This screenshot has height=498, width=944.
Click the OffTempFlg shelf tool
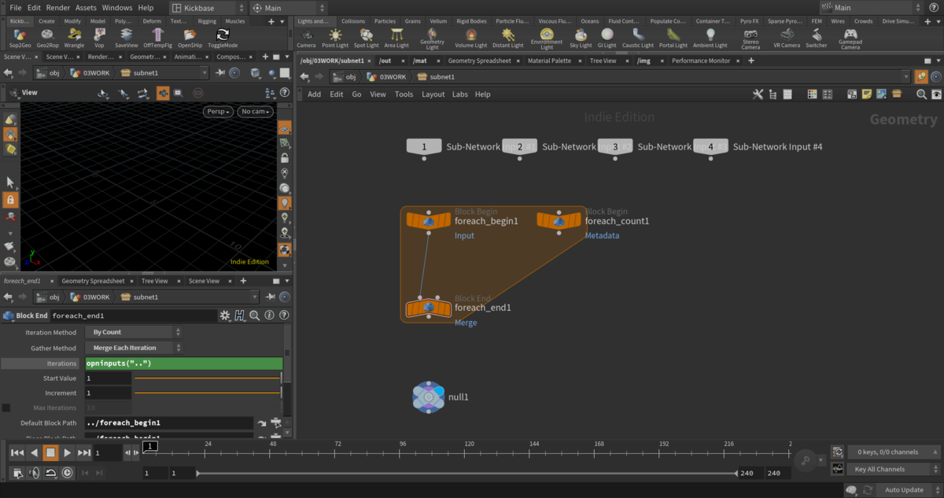tap(158, 38)
